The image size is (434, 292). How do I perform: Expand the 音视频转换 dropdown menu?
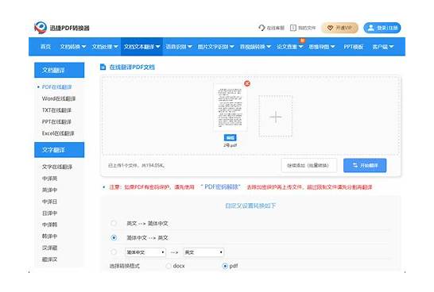pos(255,47)
